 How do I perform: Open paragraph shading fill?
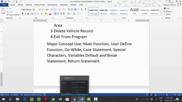[x=74, y=14]
